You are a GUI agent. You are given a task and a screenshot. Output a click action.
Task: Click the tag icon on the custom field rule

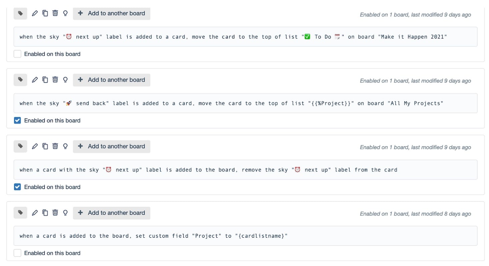pyautogui.click(x=20, y=213)
